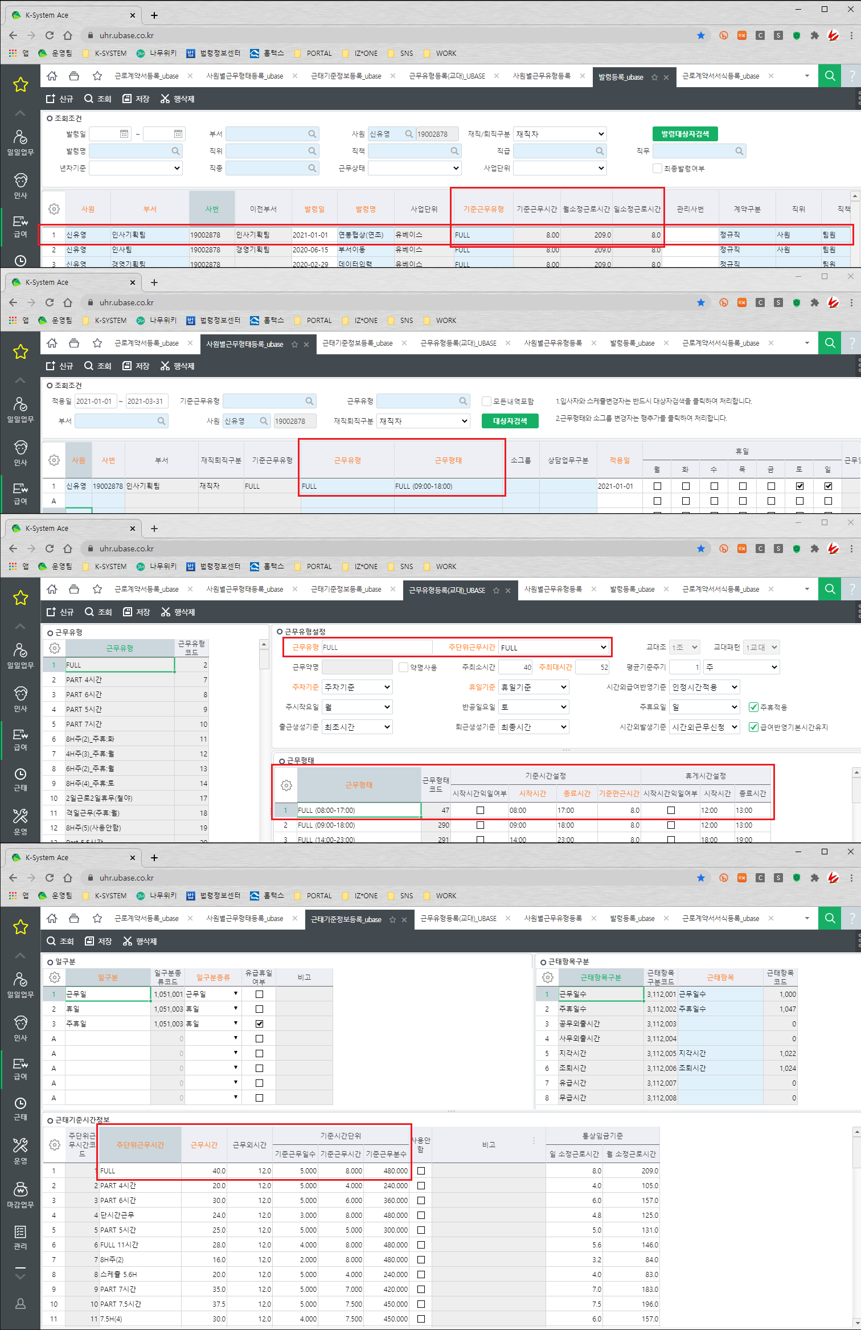Viewport: 861px width, 1330px height.
Task: Open new browser tab in top window
Action: tap(154, 15)
